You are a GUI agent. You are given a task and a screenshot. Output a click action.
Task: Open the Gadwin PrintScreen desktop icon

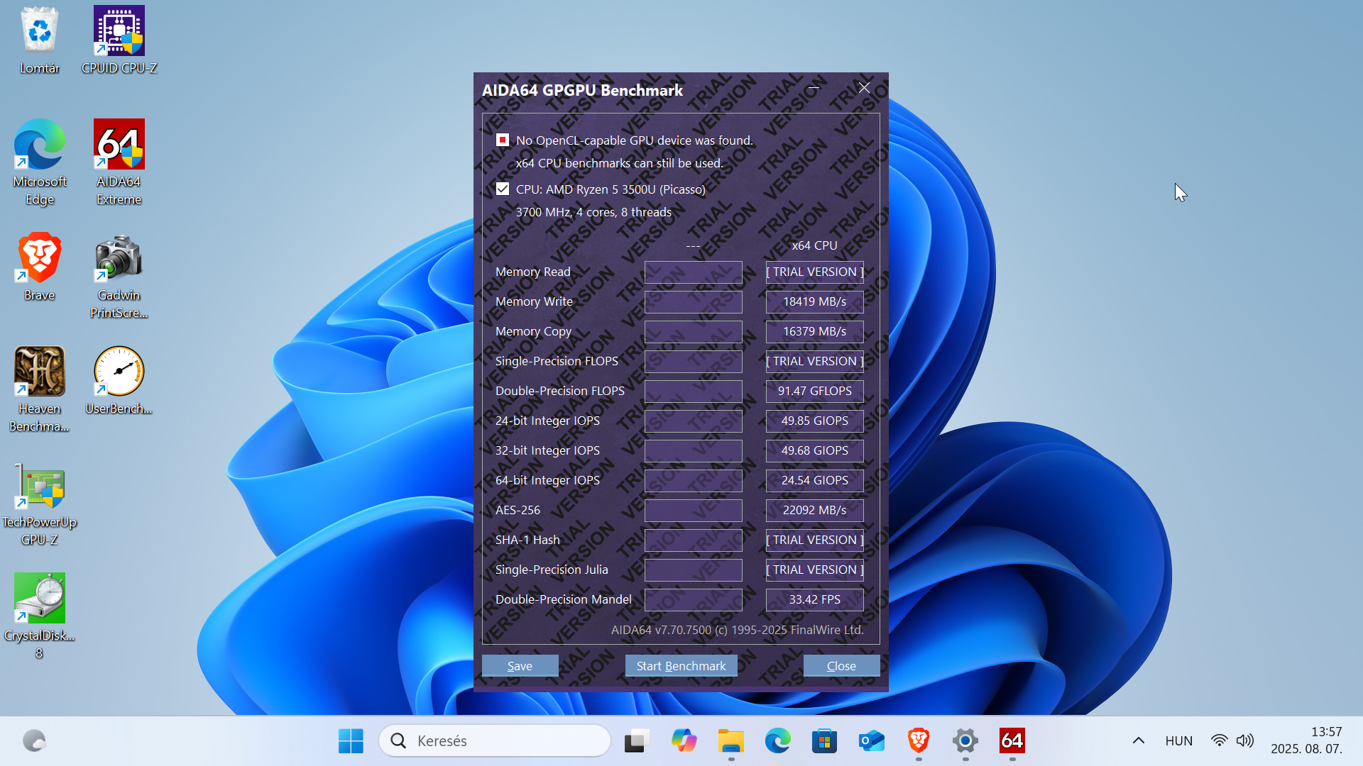[x=119, y=276]
